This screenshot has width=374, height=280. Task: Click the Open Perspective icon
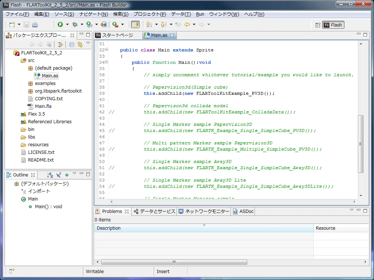tap(318, 25)
